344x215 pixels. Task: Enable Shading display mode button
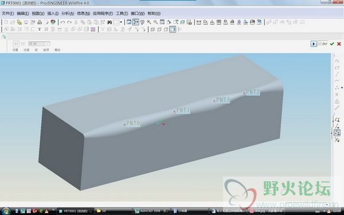tap(173, 29)
